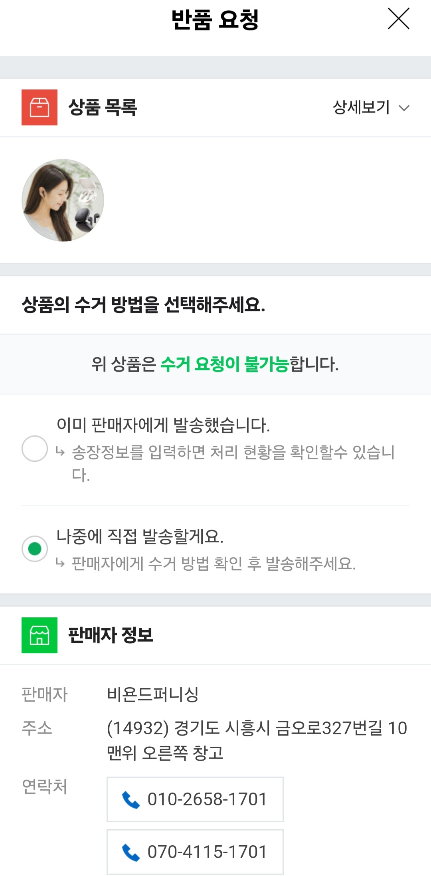This screenshot has width=431, height=876.
Task: Click the 상품 목록 section header
Action: click(103, 107)
